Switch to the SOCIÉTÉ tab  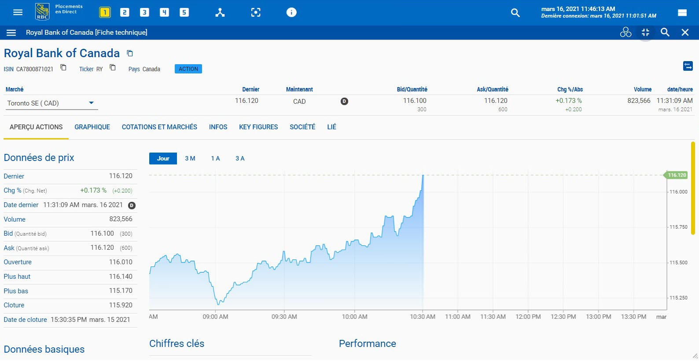(302, 127)
